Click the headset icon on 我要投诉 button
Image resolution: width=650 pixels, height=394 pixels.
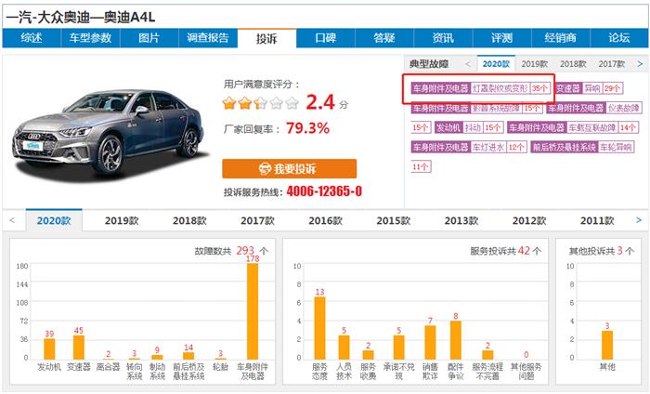[265, 169]
